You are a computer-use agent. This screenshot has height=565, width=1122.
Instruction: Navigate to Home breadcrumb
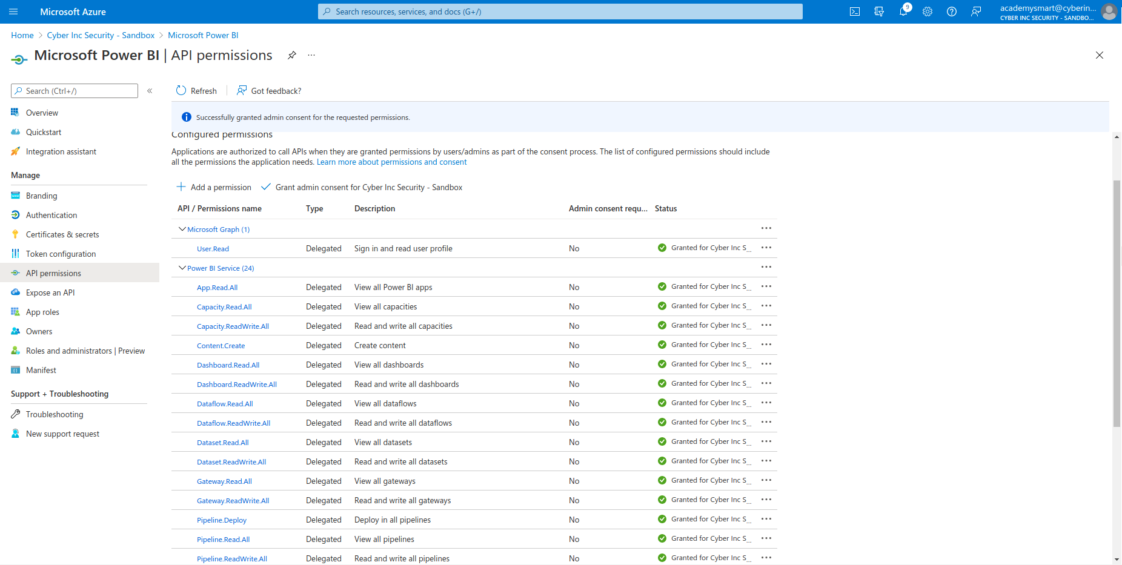click(22, 35)
